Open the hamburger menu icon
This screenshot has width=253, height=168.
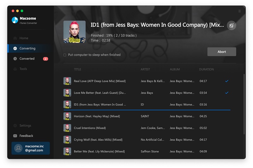point(239,11)
